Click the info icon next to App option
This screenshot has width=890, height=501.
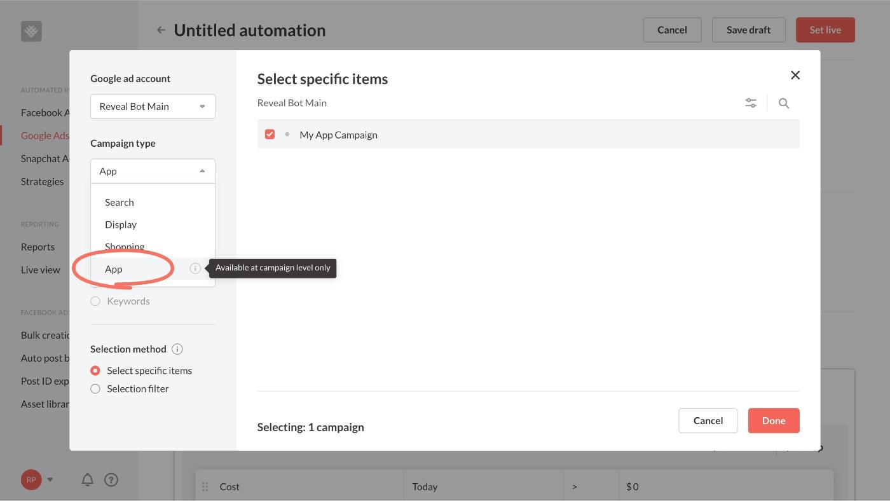(195, 268)
